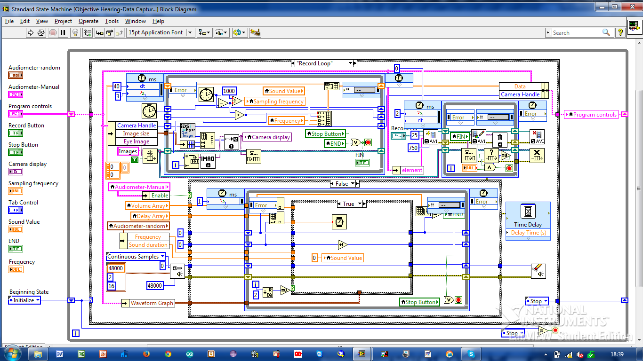The height and width of the screenshot is (361, 643).
Task: Toggle the Pause button in the toolbar
Action: [x=63, y=32]
